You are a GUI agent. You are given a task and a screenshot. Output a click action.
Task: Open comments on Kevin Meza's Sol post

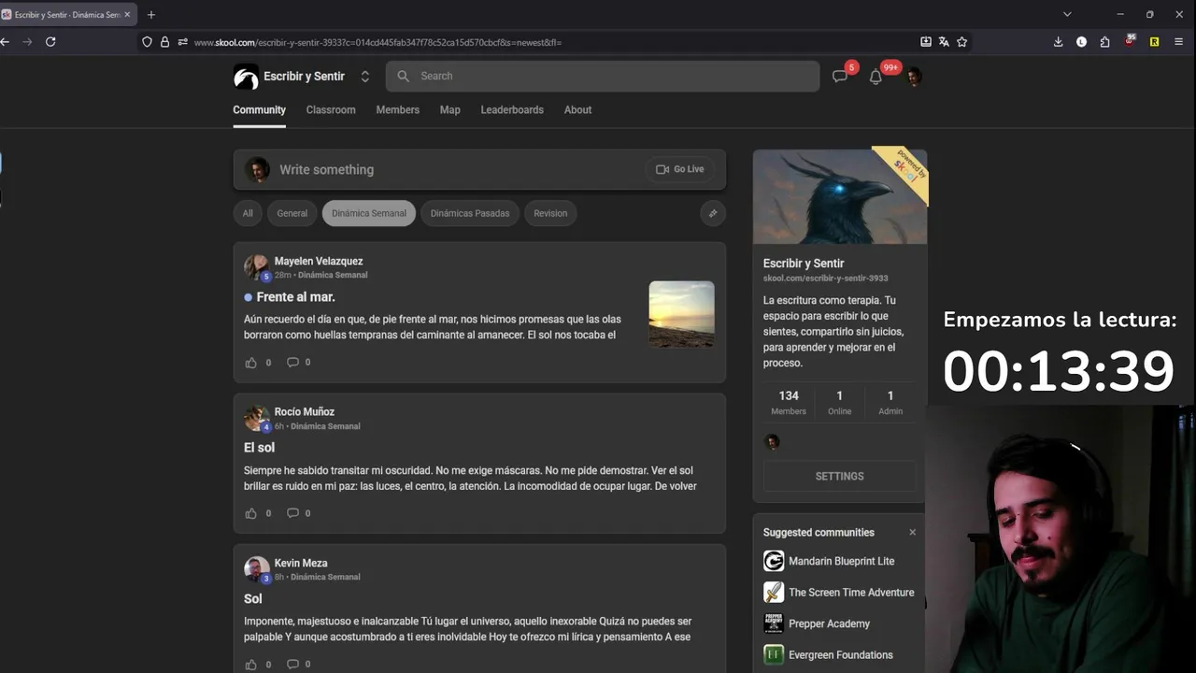click(x=292, y=665)
